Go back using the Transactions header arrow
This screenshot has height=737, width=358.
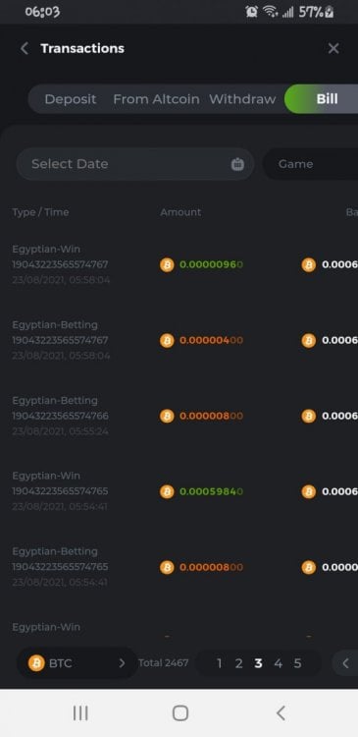point(25,48)
